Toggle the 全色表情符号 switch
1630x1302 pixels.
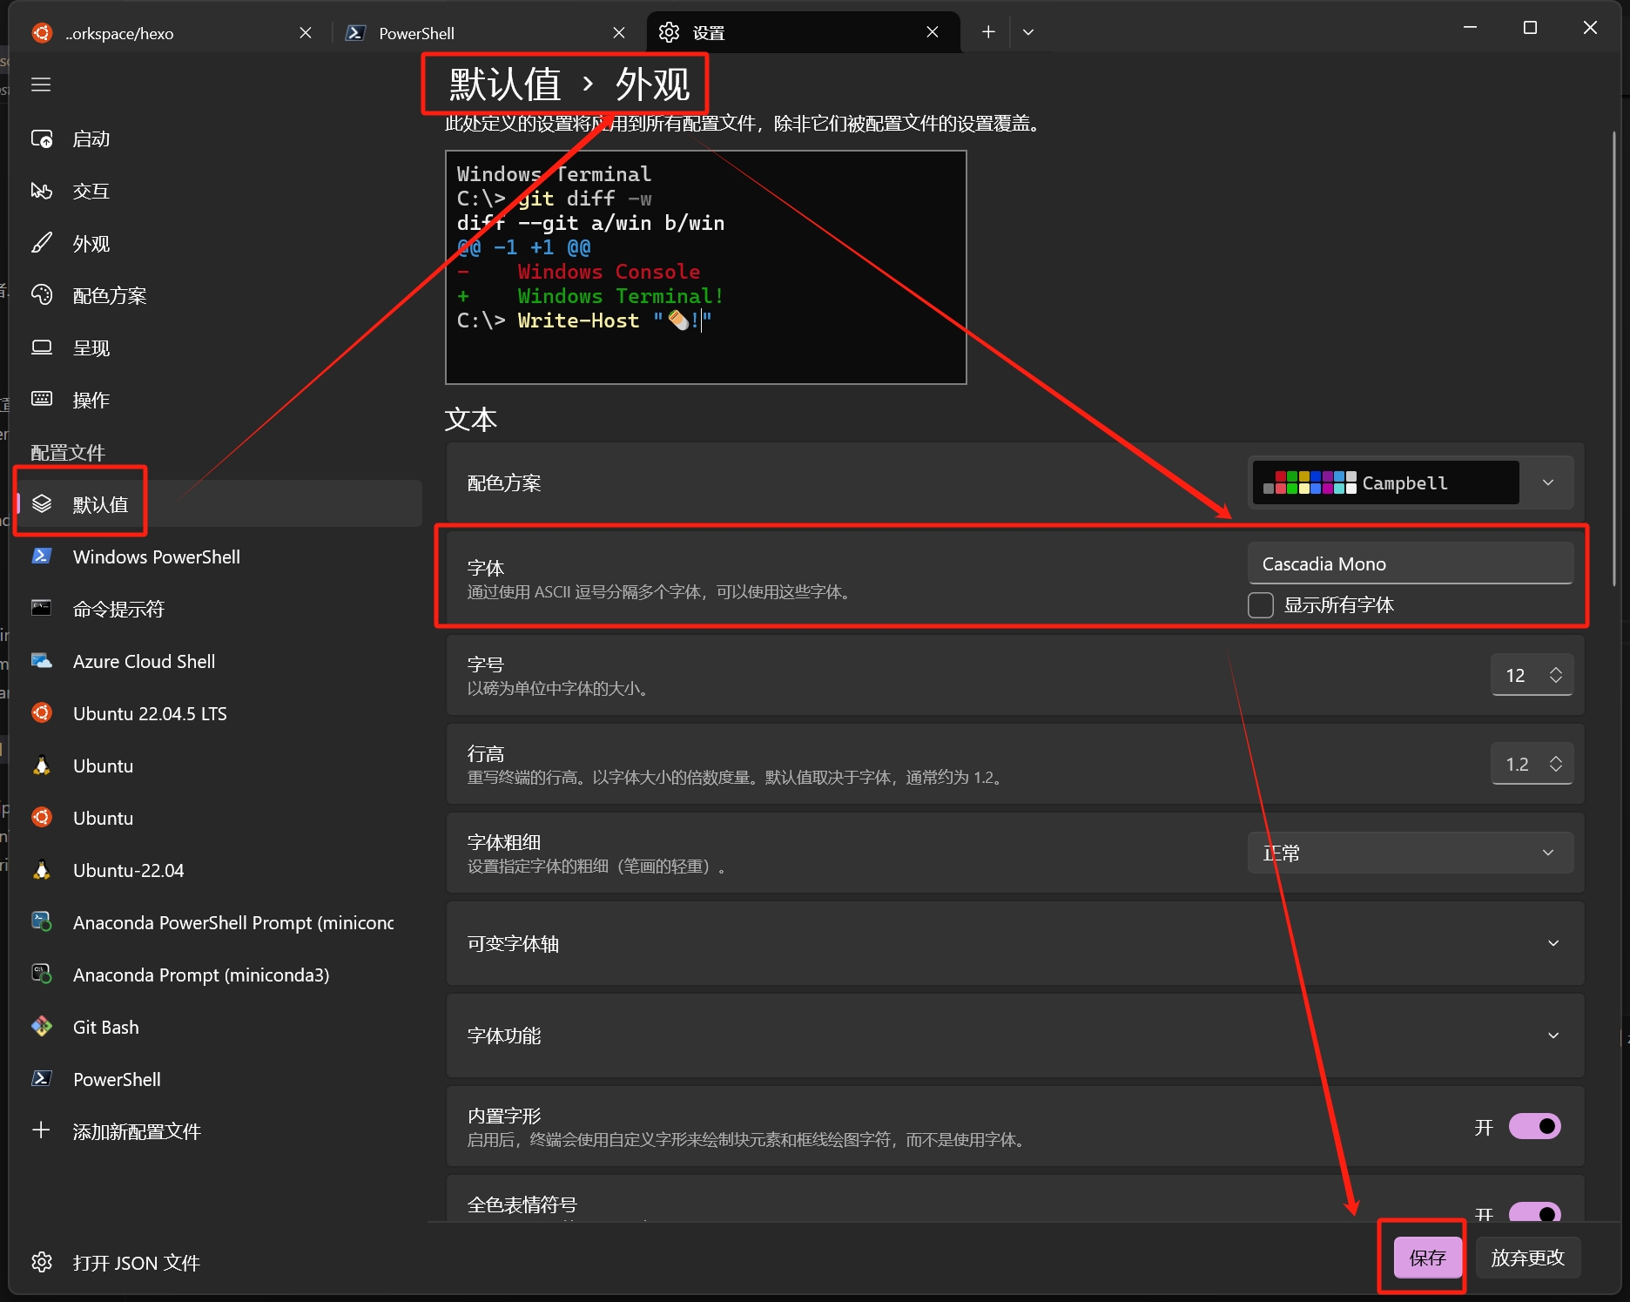[x=1534, y=1211]
